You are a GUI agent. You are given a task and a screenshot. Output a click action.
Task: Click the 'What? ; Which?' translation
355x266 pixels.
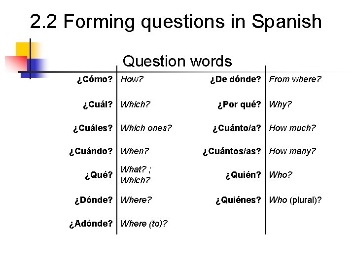[x=136, y=175]
